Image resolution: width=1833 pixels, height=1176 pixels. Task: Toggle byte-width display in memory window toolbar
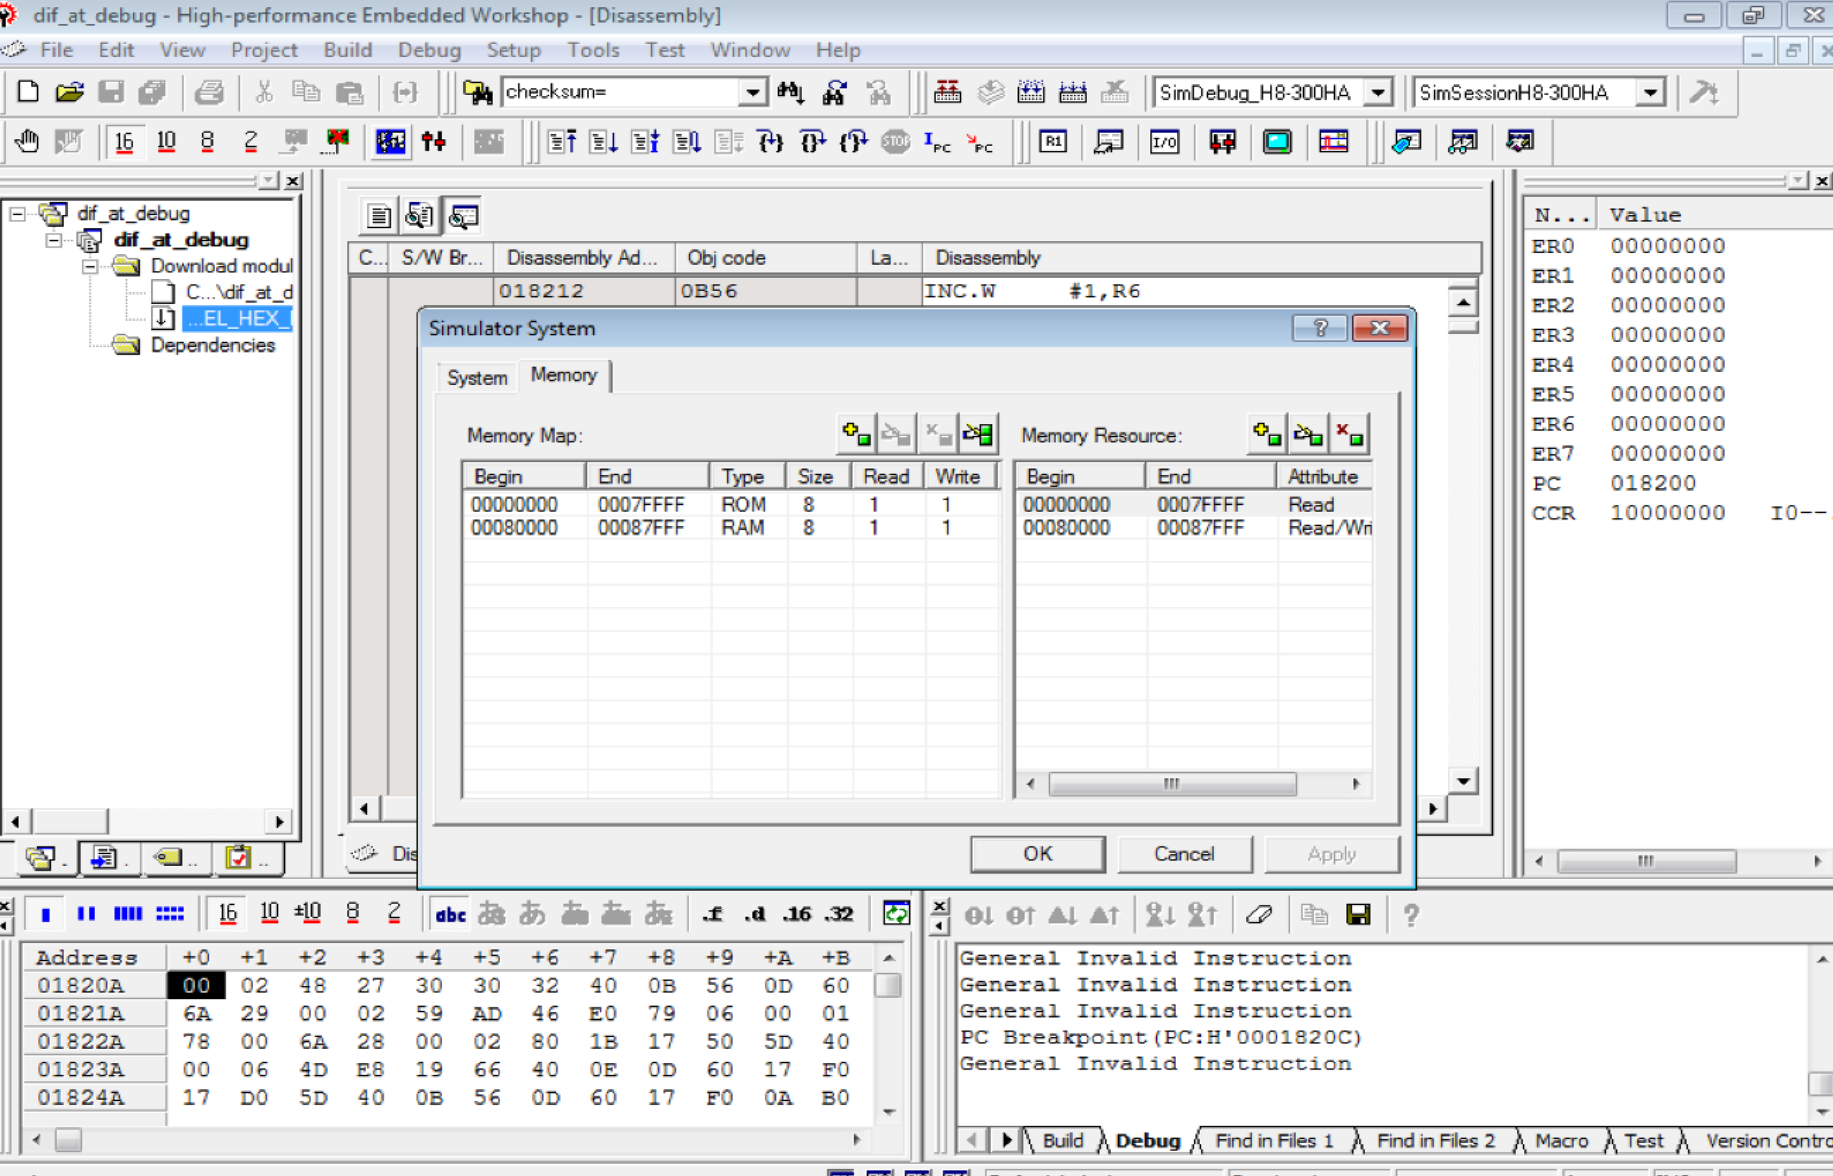[46, 914]
